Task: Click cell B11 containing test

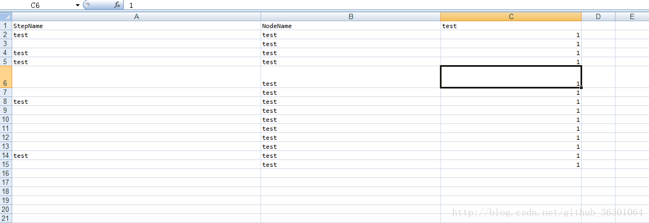Action: 351,129
